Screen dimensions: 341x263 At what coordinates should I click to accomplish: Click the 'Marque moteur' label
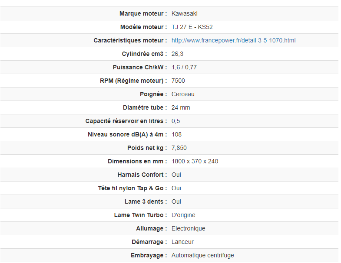tap(143, 13)
